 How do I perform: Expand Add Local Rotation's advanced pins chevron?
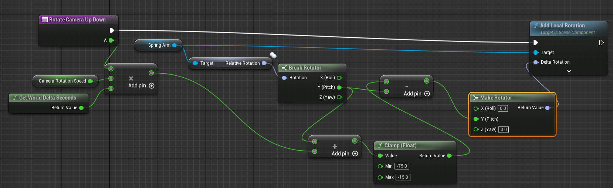(x=569, y=71)
